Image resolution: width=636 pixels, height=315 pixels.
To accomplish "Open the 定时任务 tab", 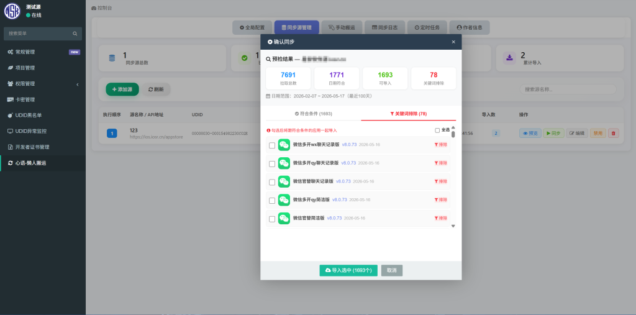I will tap(427, 27).
